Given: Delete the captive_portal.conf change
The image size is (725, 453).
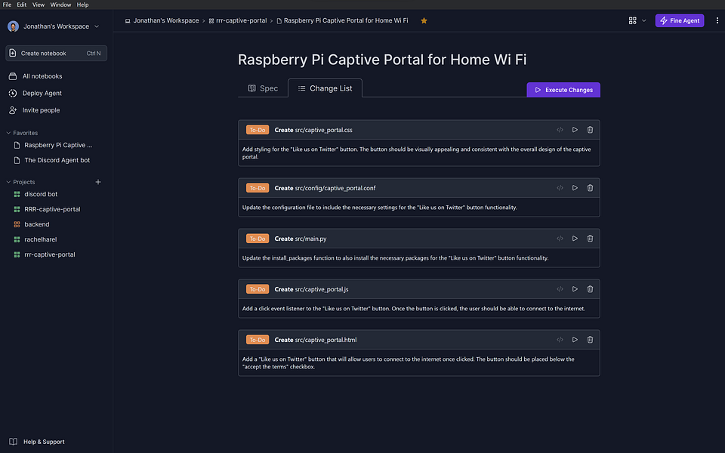Looking at the screenshot, I should click(590, 187).
